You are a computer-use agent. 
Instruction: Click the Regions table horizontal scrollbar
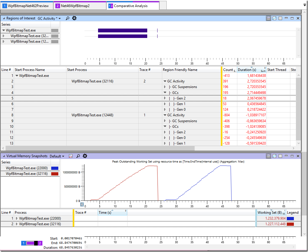100,148
